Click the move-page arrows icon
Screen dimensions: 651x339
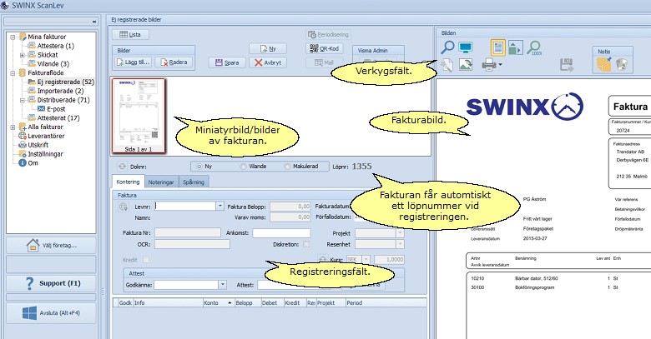515,47
